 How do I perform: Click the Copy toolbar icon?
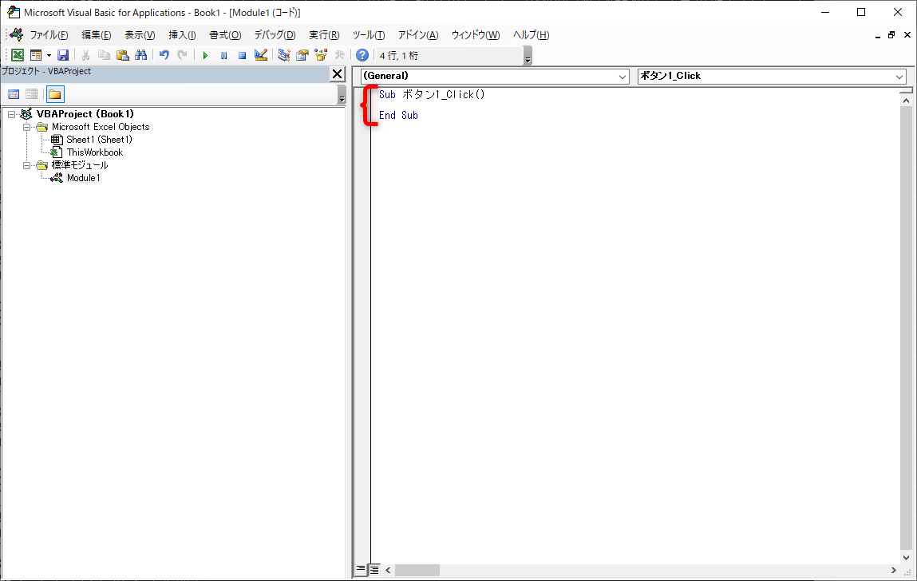[104, 55]
